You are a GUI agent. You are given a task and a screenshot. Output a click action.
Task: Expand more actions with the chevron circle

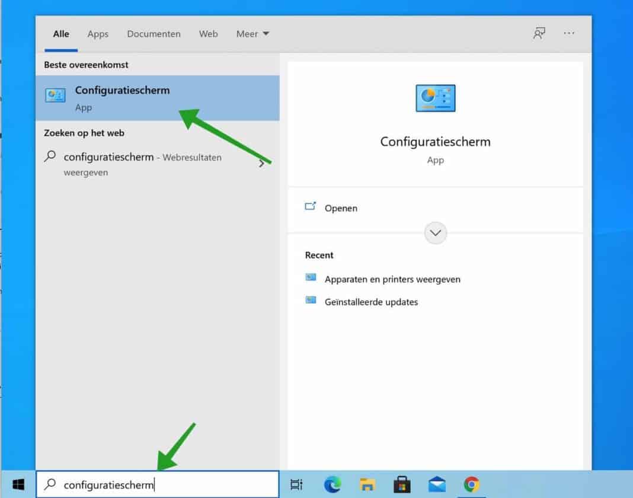click(x=436, y=233)
